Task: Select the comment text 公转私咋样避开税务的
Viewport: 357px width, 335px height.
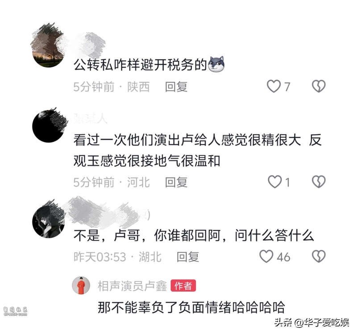Action: click(x=140, y=65)
